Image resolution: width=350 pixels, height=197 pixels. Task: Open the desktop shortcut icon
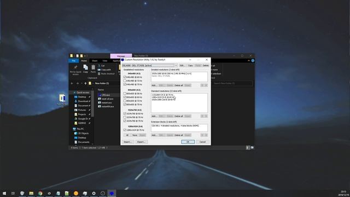[x=62, y=99]
